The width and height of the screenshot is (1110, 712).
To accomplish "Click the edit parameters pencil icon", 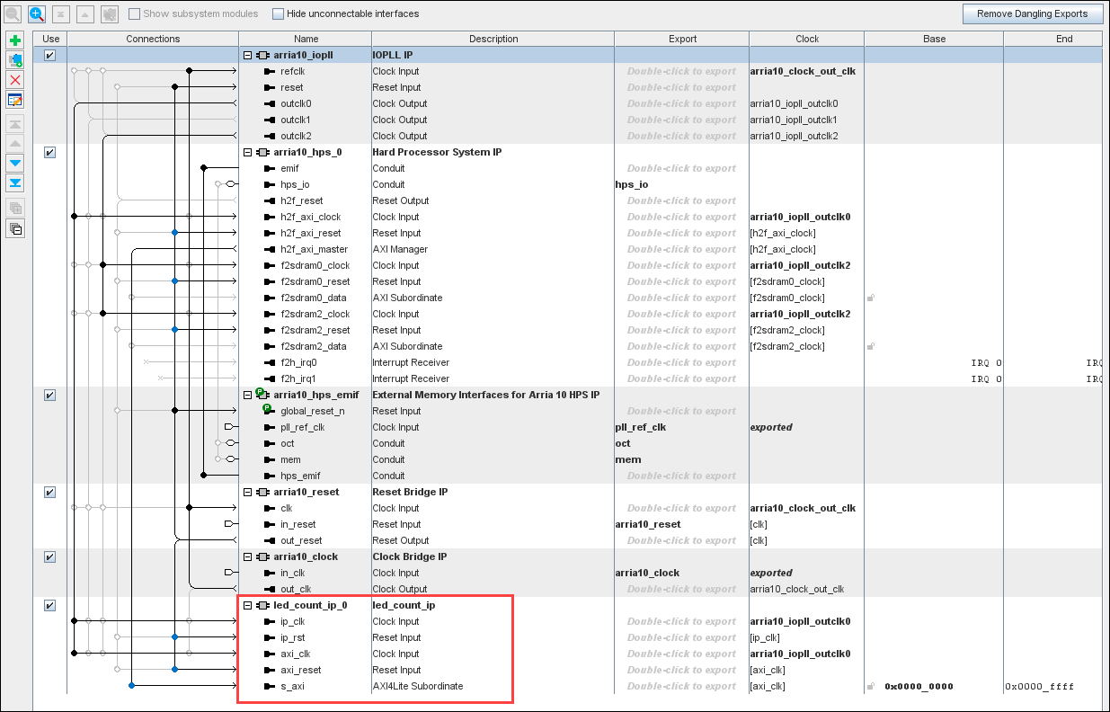I will pyautogui.click(x=15, y=100).
